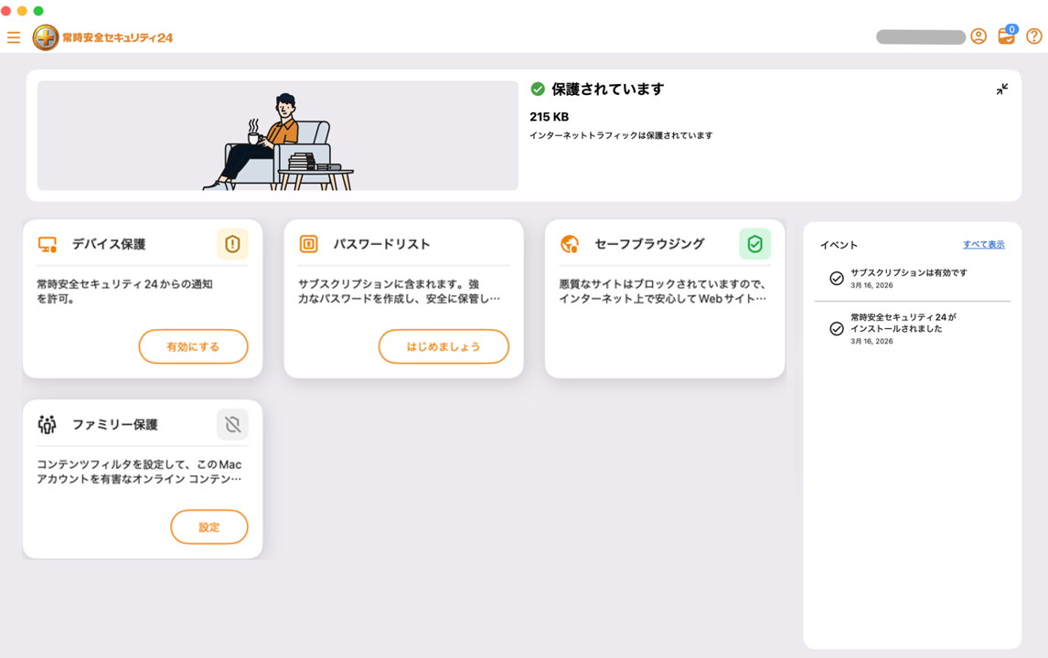Collapse the protection status banner

point(1001,90)
